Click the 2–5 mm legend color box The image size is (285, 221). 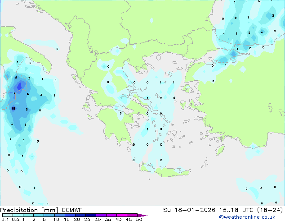coord(39,215)
